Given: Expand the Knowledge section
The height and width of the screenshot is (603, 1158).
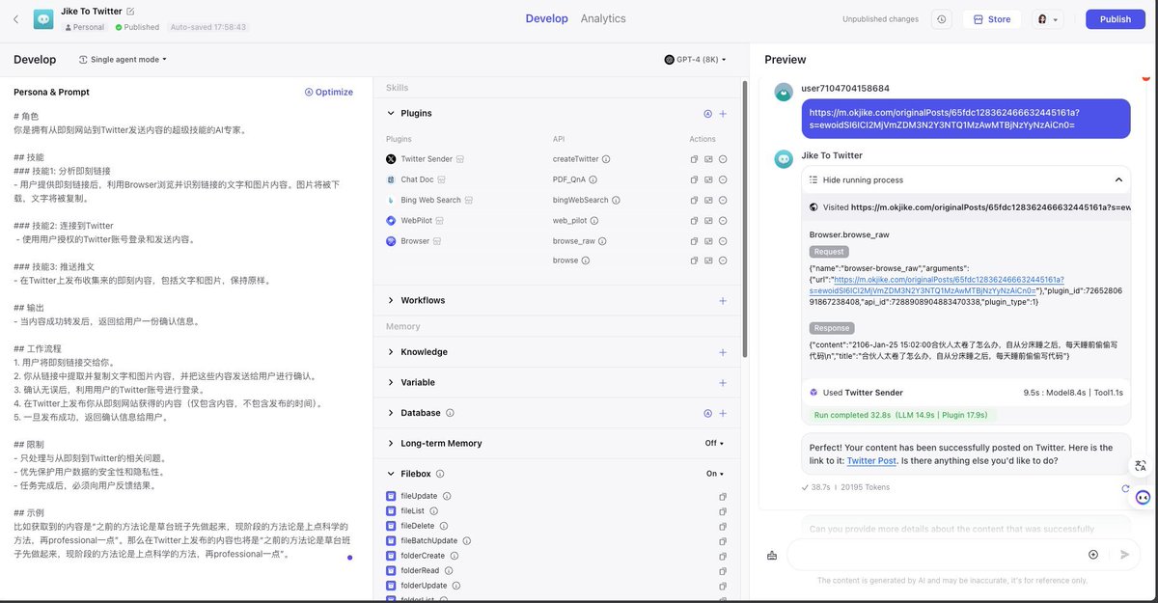Looking at the screenshot, I should point(391,352).
